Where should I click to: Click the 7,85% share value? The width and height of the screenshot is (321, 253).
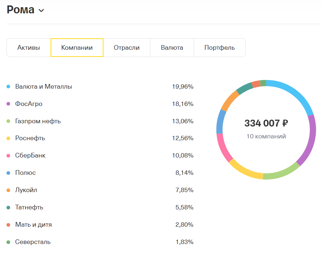click(x=184, y=190)
